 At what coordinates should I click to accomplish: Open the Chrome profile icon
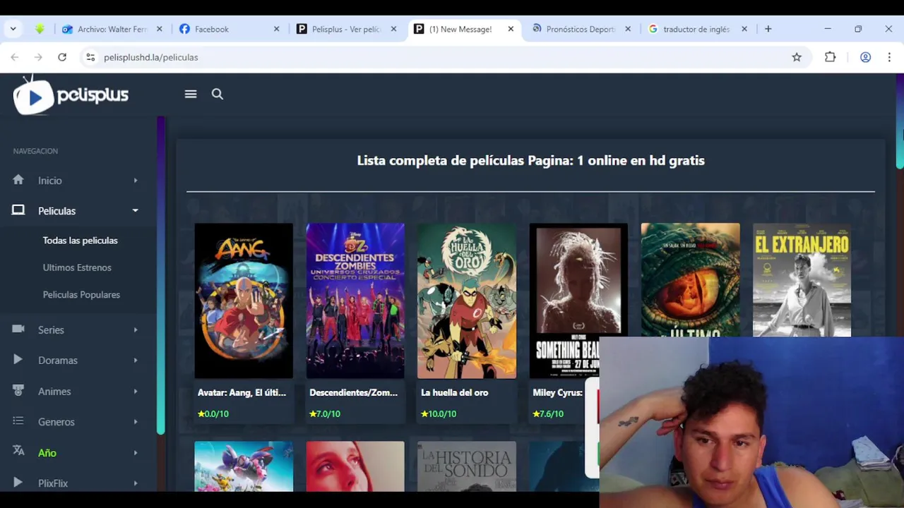pyautogui.click(x=865, y=57)
